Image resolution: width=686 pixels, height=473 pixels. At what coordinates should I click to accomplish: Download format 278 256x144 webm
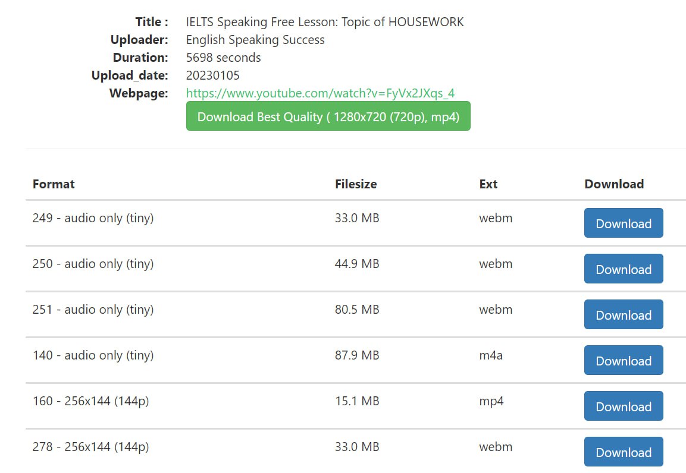[x=624, y=452]
